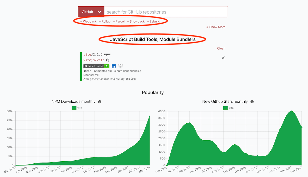Expand suggestions with Show More
The height and width of the screenshot is (177, 308).
pos(216,27)
